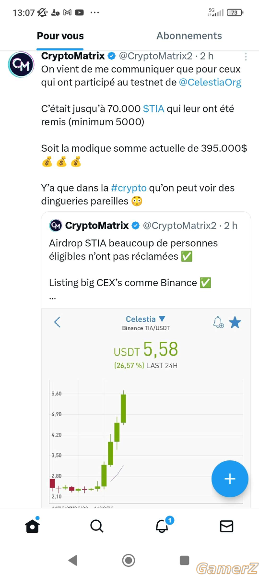Screen dimensions: 259x576
Task: Switch to the Abonnements tab
Action: (x=189, y=36)
